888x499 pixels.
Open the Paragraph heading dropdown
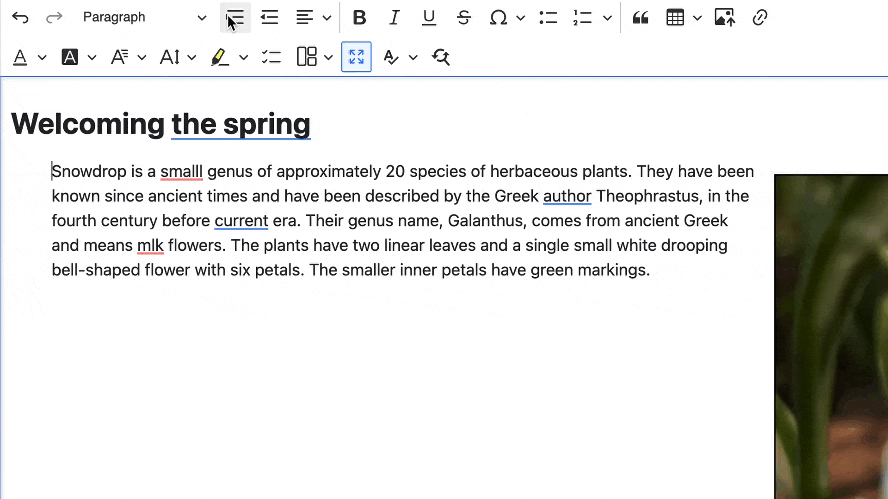pyautogui.click(x=144, y=18)
